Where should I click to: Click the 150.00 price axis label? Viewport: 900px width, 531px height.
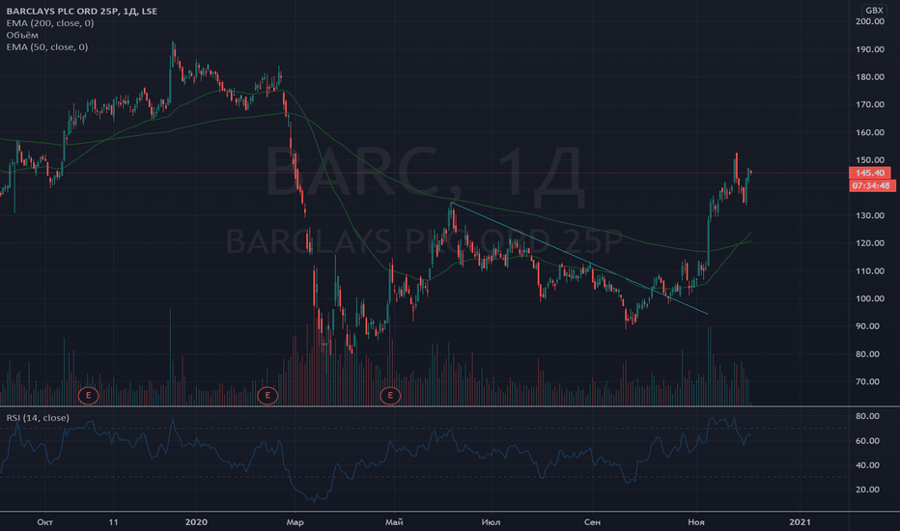tap(869, 160)
